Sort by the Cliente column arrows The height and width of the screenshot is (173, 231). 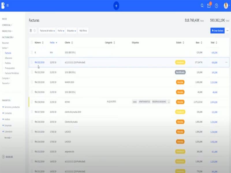72,43
